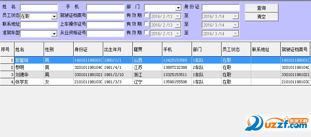
Task: Click the 籍贯 column header
Action: 147,49
